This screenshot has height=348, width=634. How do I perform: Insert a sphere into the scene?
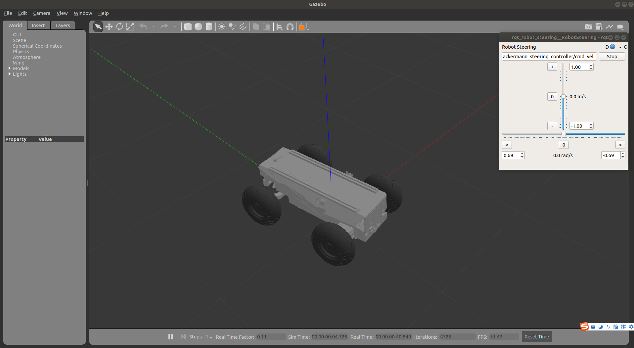pyautogui.click(x=198, y=26)
